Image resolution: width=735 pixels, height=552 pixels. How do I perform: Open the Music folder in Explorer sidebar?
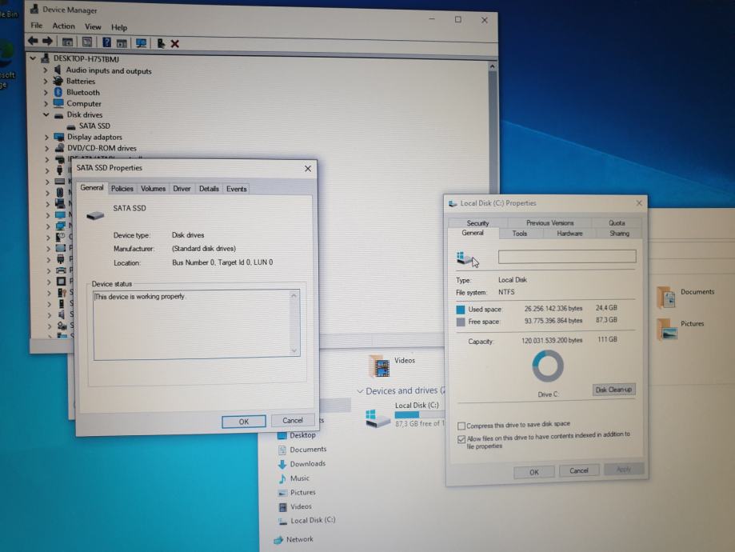point(299,478)
